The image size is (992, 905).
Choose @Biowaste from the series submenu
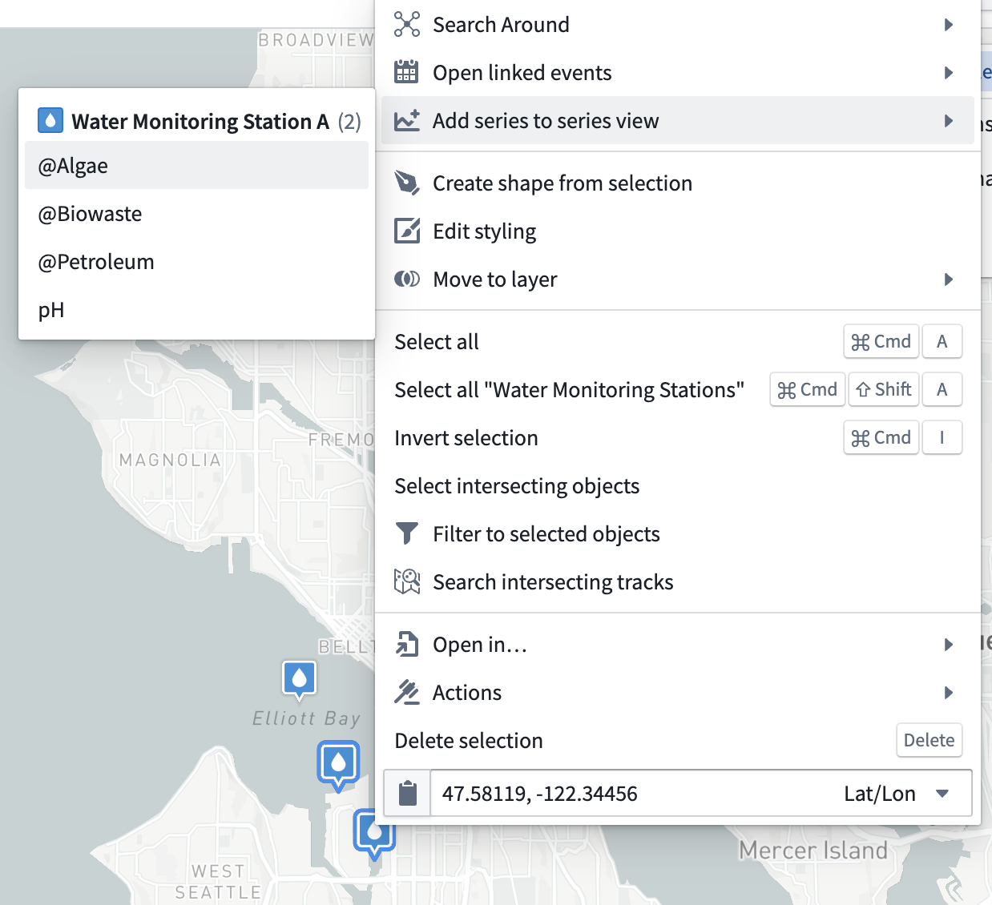90,213
